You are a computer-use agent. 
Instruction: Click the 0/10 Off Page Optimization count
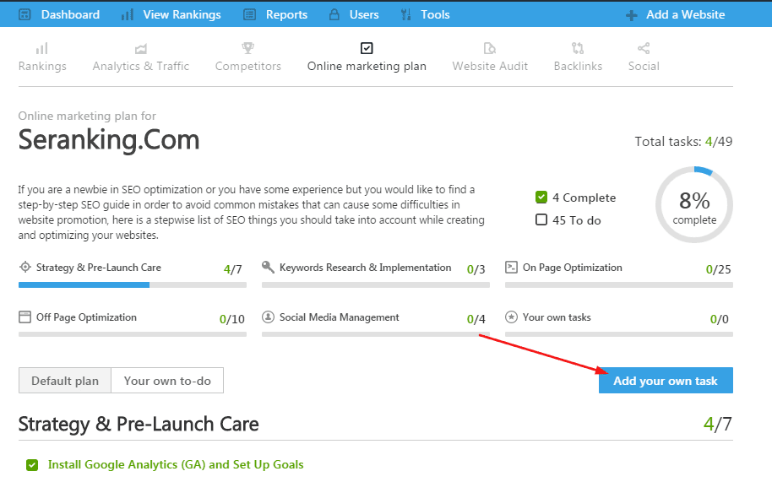pos(232,319)
